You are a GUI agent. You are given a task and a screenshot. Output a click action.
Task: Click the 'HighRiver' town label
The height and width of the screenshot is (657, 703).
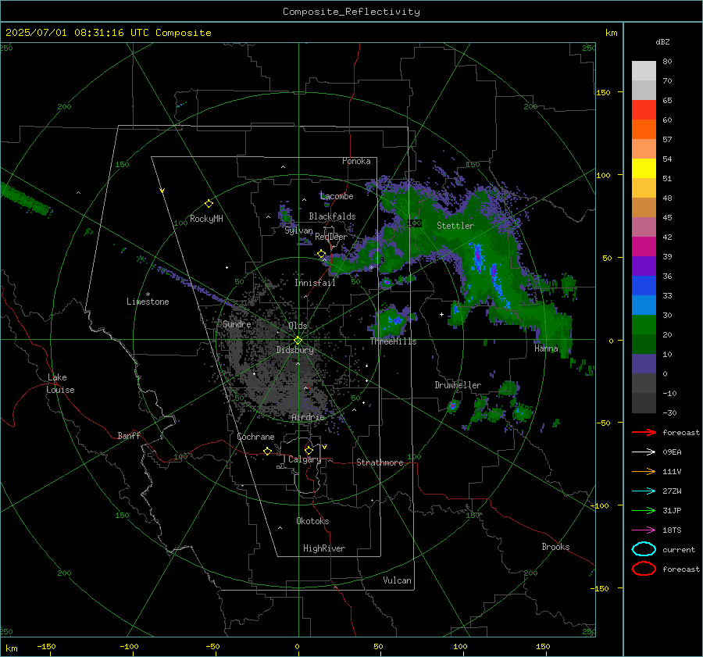point(324,548)
